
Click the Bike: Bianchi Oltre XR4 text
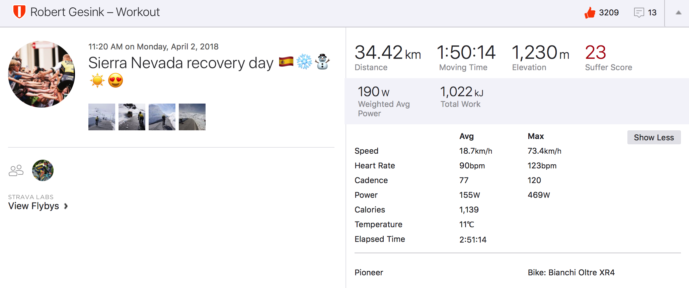[x=571, y=272]
